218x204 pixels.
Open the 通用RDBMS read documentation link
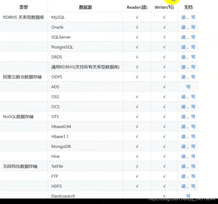tap(183, 67)
